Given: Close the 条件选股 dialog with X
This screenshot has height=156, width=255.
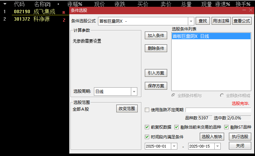Looking at the screenshot, I should point(251,10).
